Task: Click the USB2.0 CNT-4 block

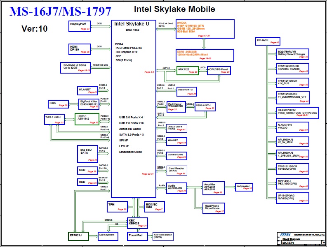Action: [x=176, y=128]
